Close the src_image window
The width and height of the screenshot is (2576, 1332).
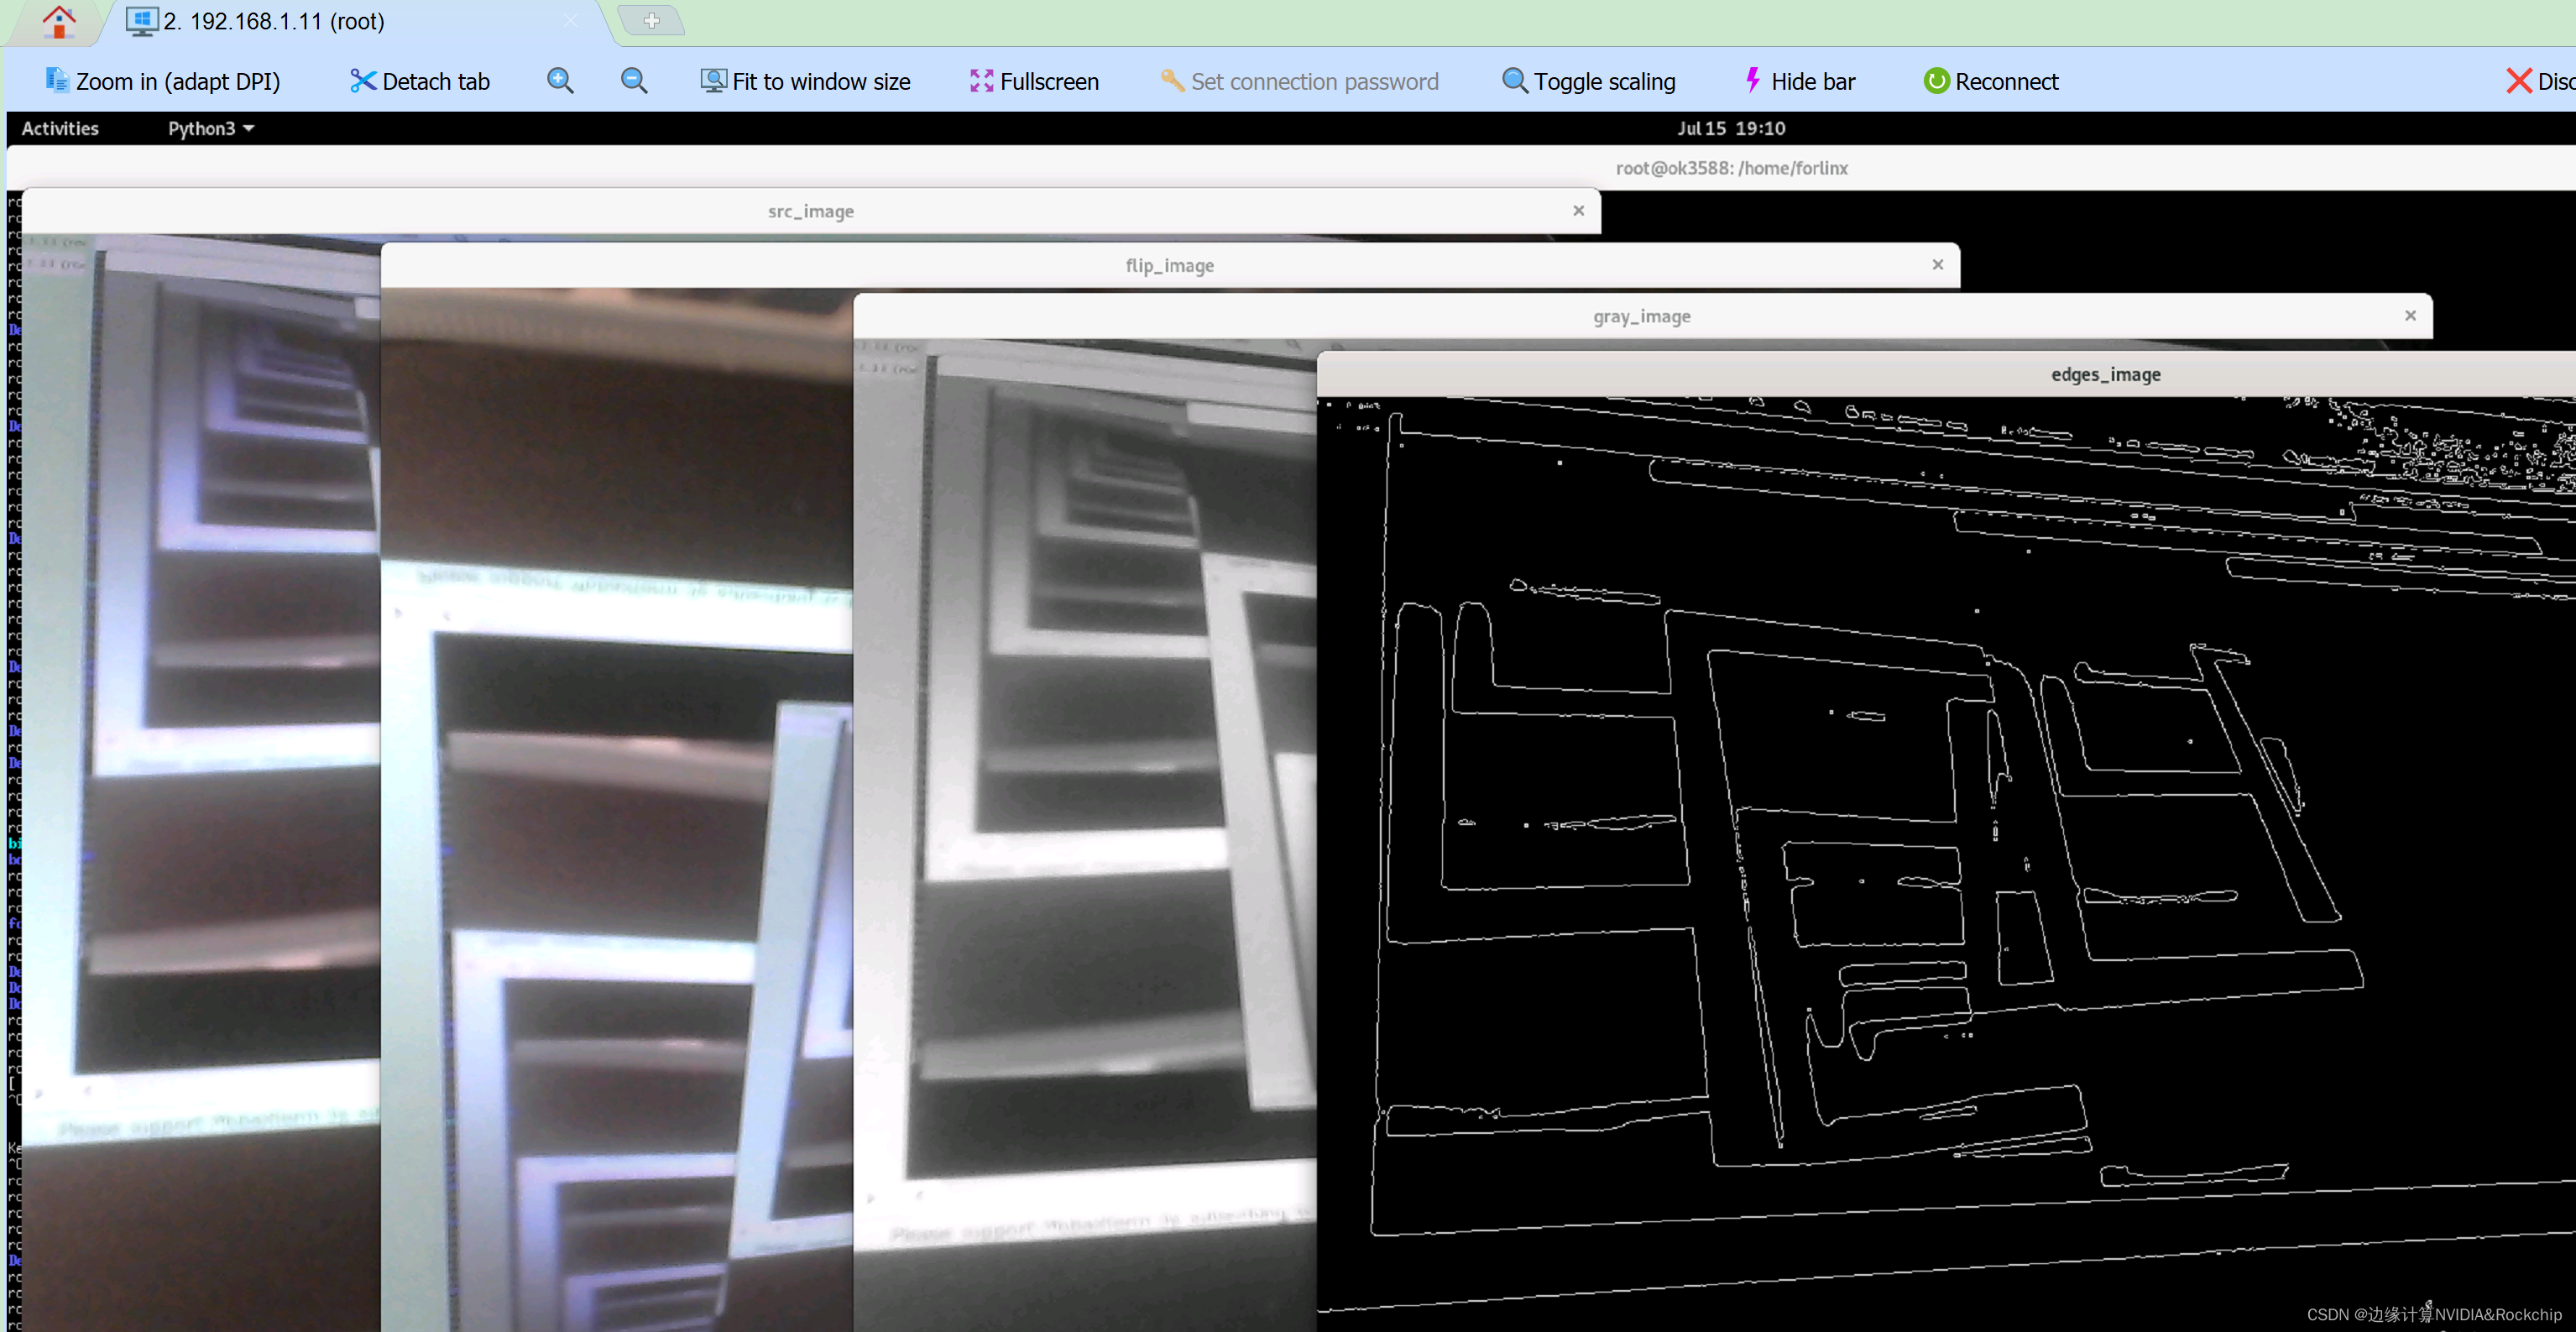click(x=1578, y=210)
